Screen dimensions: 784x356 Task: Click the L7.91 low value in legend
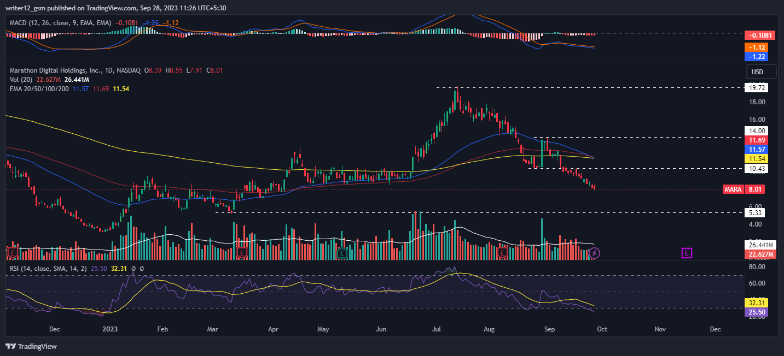tap(194, 70)
